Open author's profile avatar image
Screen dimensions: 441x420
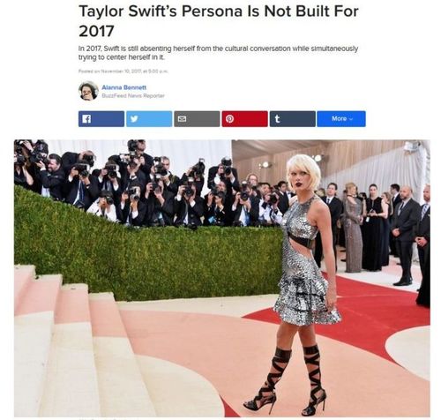88,91
